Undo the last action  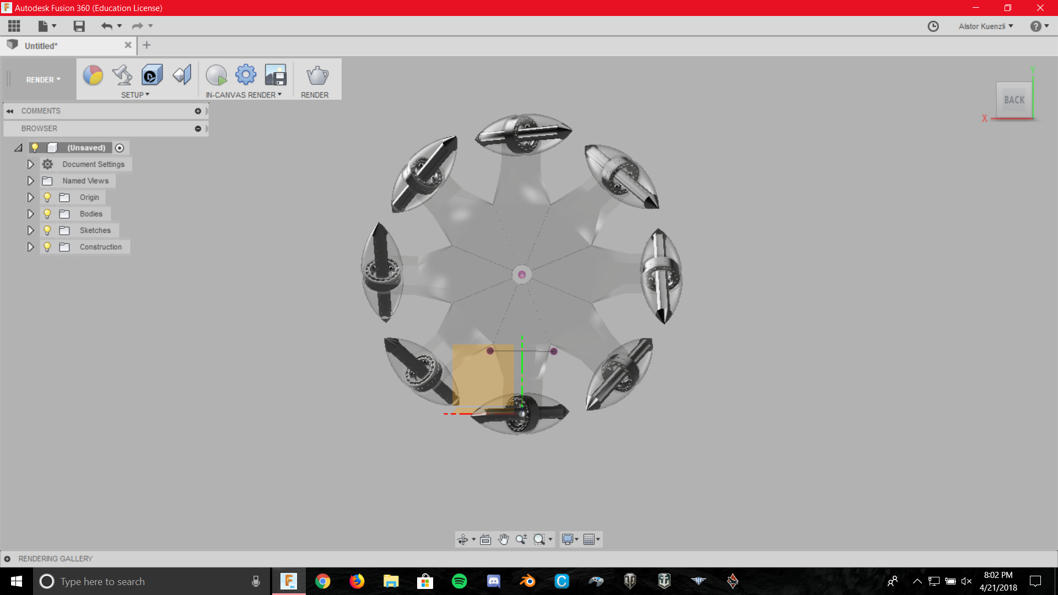click(107, 26)
